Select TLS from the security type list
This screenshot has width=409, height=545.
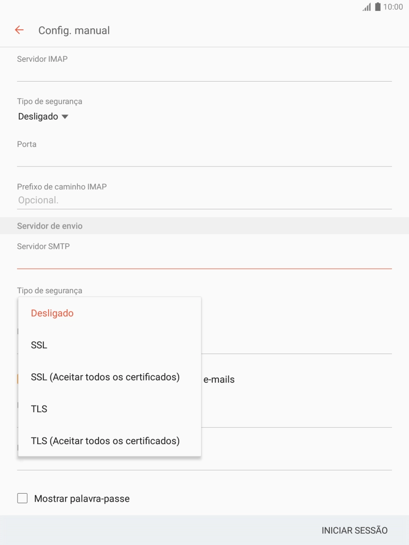tap(40, 409)
